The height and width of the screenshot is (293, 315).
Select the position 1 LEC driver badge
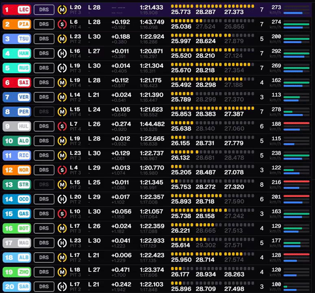[17, 10]
